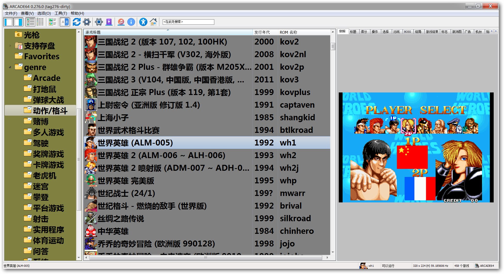
Task: Click the house home icon
Action: 153,22
